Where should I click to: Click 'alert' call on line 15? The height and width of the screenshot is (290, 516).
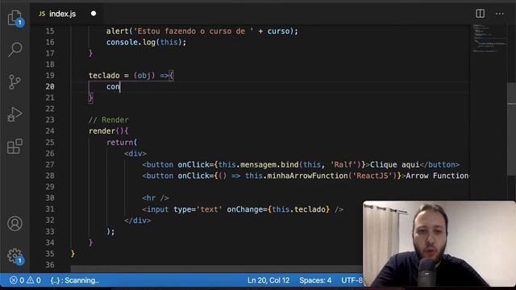click(117, 31)
